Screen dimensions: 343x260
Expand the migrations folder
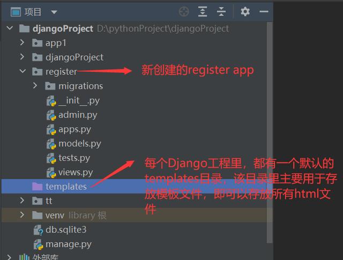35,86
